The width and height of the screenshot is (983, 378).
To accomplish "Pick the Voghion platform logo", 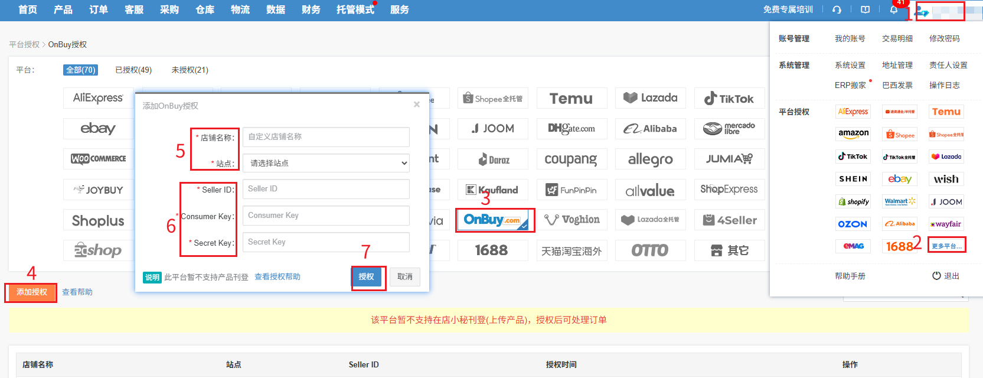I will coord(571,220).
